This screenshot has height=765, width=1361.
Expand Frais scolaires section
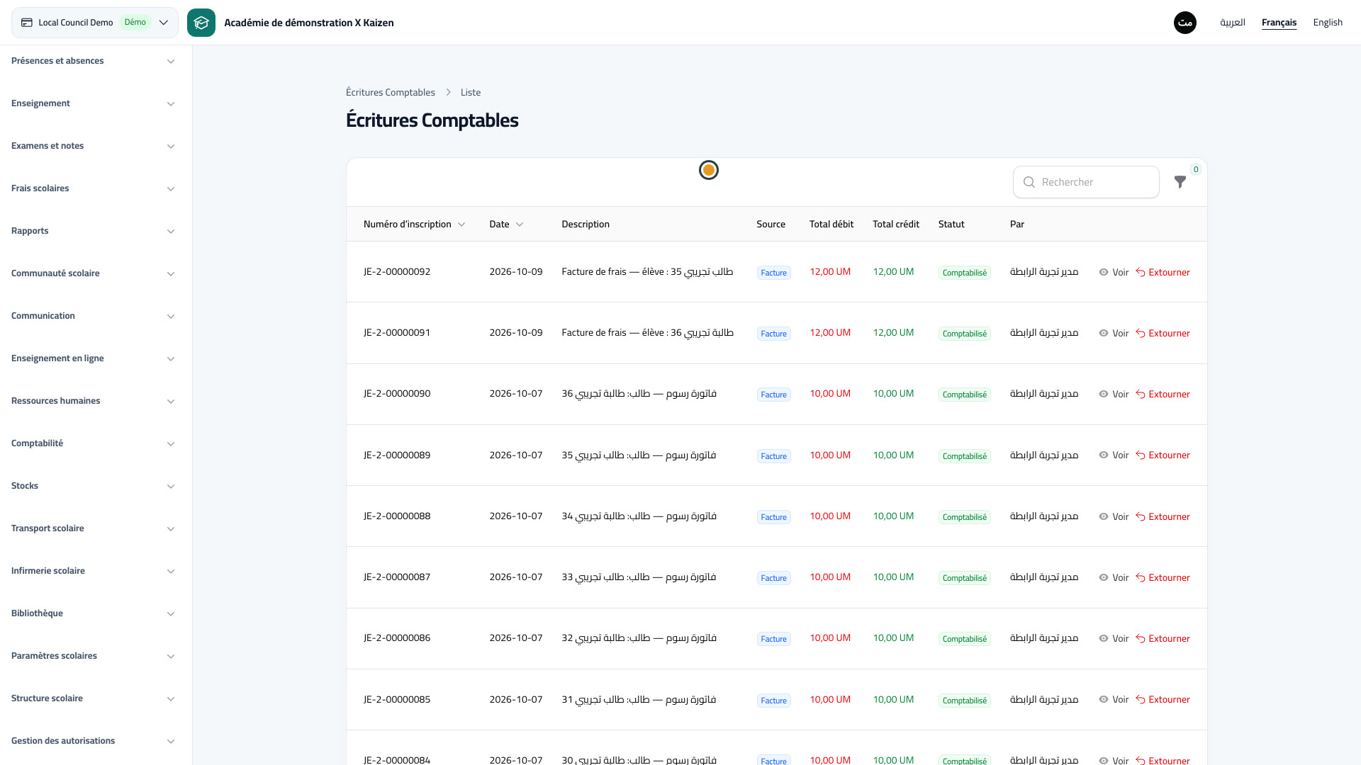[x=93, y=188]
